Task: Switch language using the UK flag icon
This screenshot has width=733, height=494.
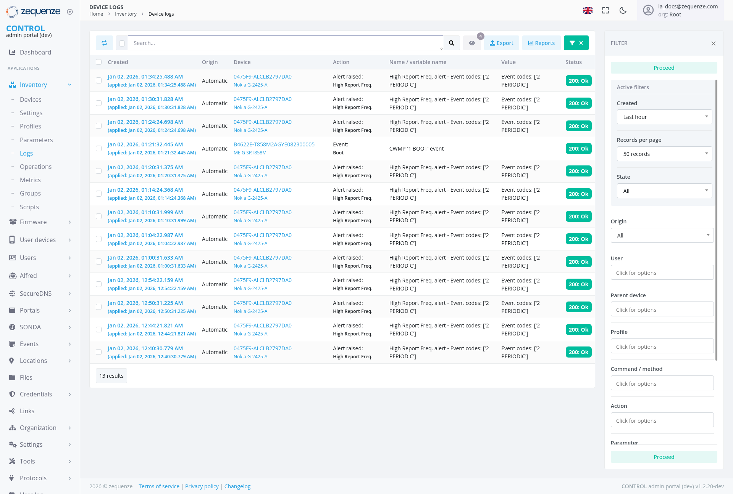Action: pos(588,10)
